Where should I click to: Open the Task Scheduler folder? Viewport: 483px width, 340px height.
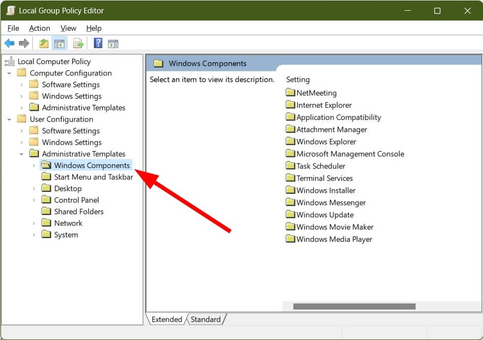[x=320, y=166]
